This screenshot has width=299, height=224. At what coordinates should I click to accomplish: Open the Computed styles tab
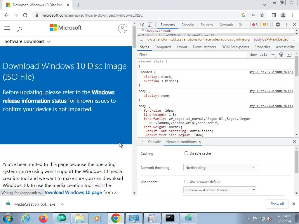163,47
